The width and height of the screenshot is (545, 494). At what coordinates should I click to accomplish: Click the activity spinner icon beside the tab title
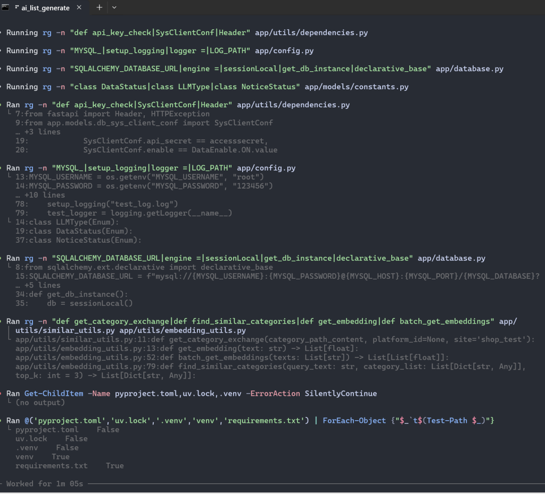coord(18,7)
